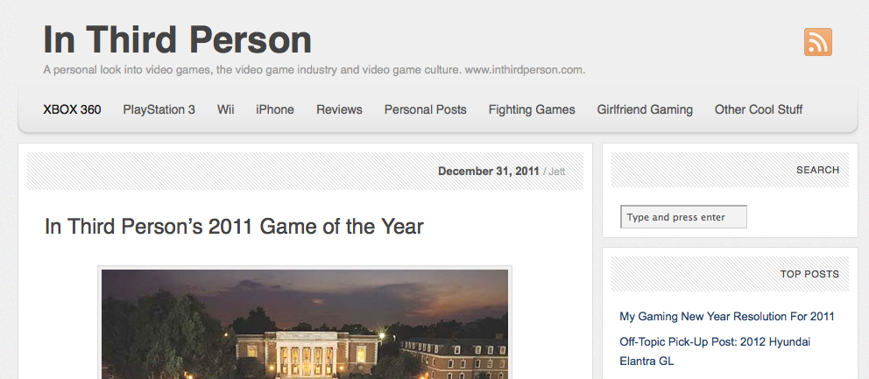869x379 pixels.
Task: Navigate to the Reviews section
Action: click(339, 109)
